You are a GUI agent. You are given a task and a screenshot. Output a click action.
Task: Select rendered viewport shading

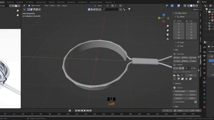coord(197,6)
